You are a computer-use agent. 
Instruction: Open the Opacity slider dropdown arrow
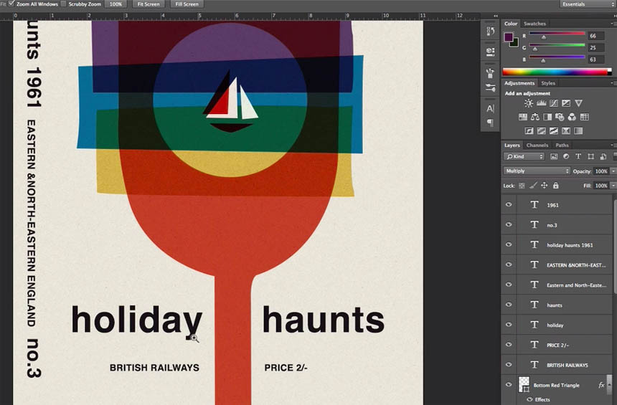pos(613,171)
